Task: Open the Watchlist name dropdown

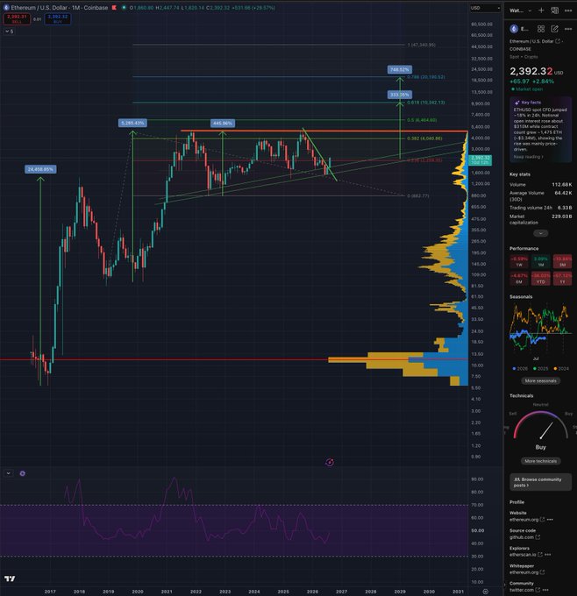Action: [520, 11]
